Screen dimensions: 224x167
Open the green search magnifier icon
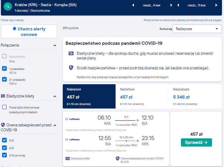[x=8, y=6]
